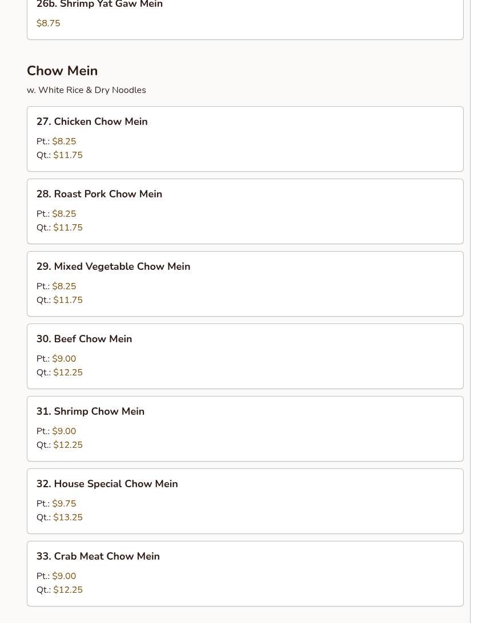482x623 pixels.
Task: Select 33. Crab Meat Chow Mein
Action: point(245,574)
